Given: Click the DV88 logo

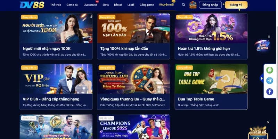Looking at the screenshot, I should (32, 5).
